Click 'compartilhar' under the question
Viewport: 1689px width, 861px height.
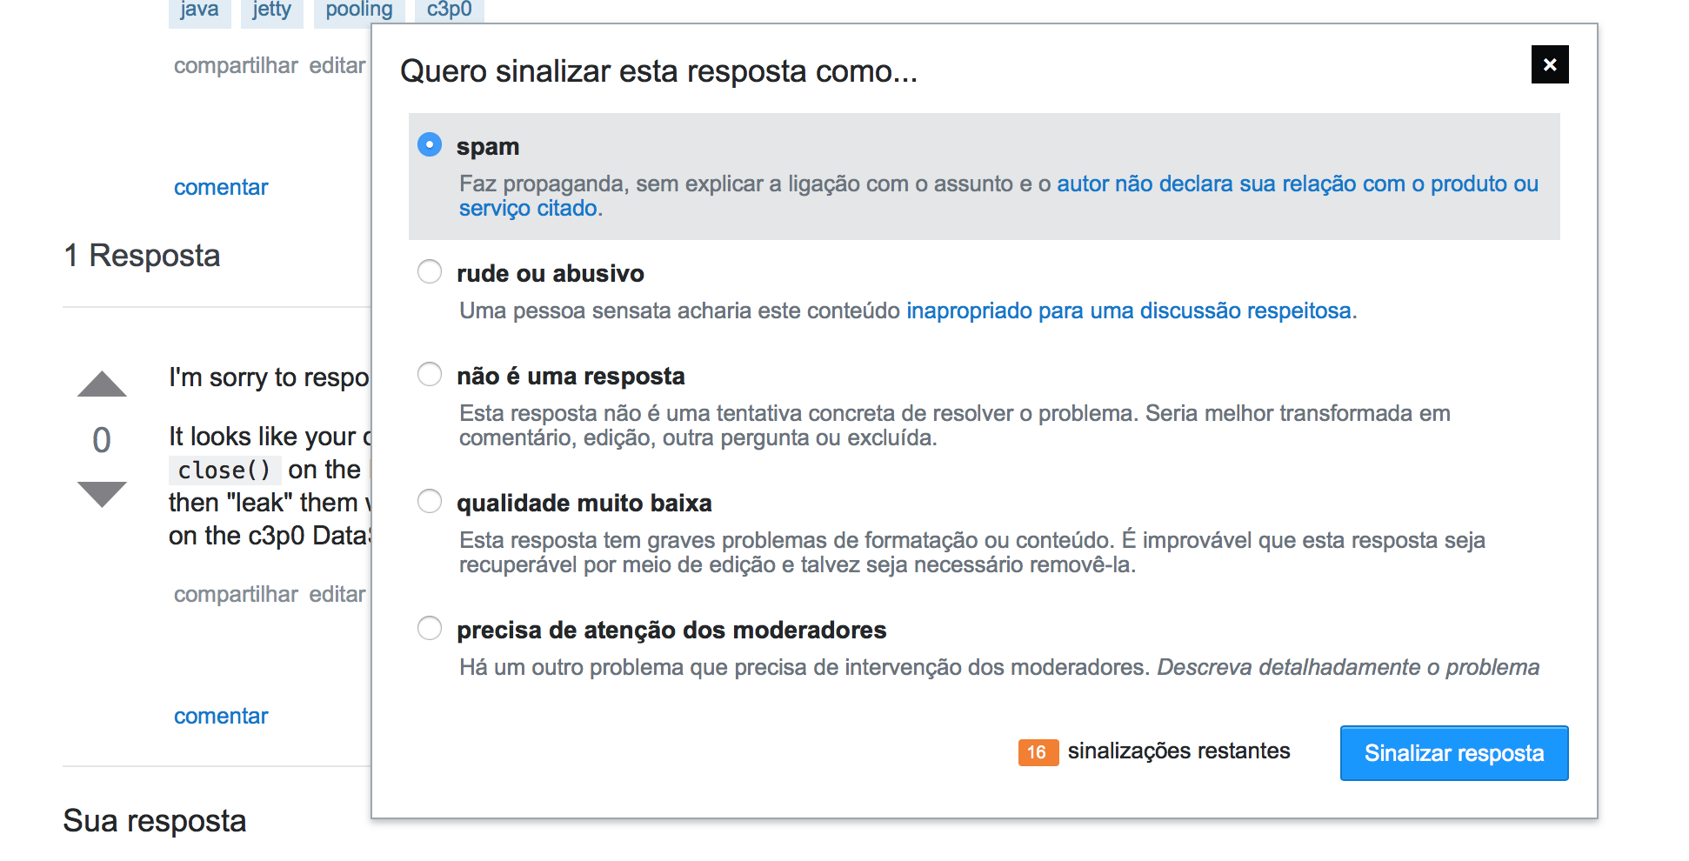tap(236, 65)
